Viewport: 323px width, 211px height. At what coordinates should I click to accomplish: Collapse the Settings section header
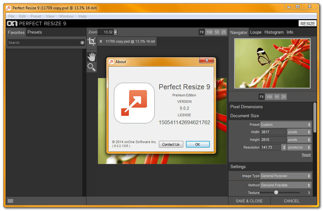click(238, 166)
